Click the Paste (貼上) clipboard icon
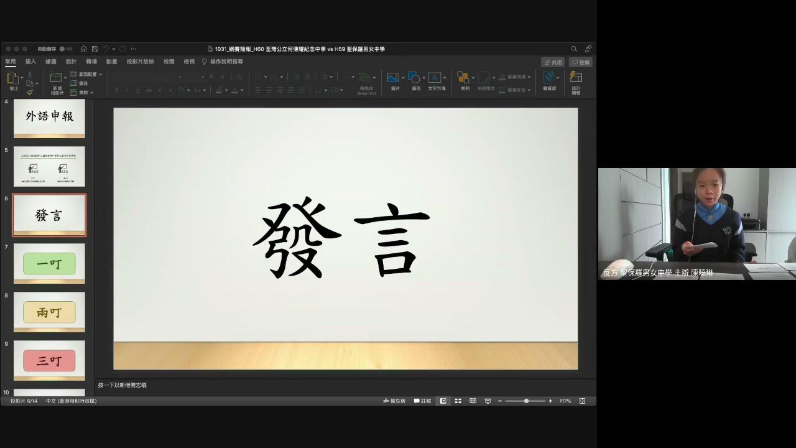Image resolution: width=796 pixels, height=448 pixels. pos(13,78)
